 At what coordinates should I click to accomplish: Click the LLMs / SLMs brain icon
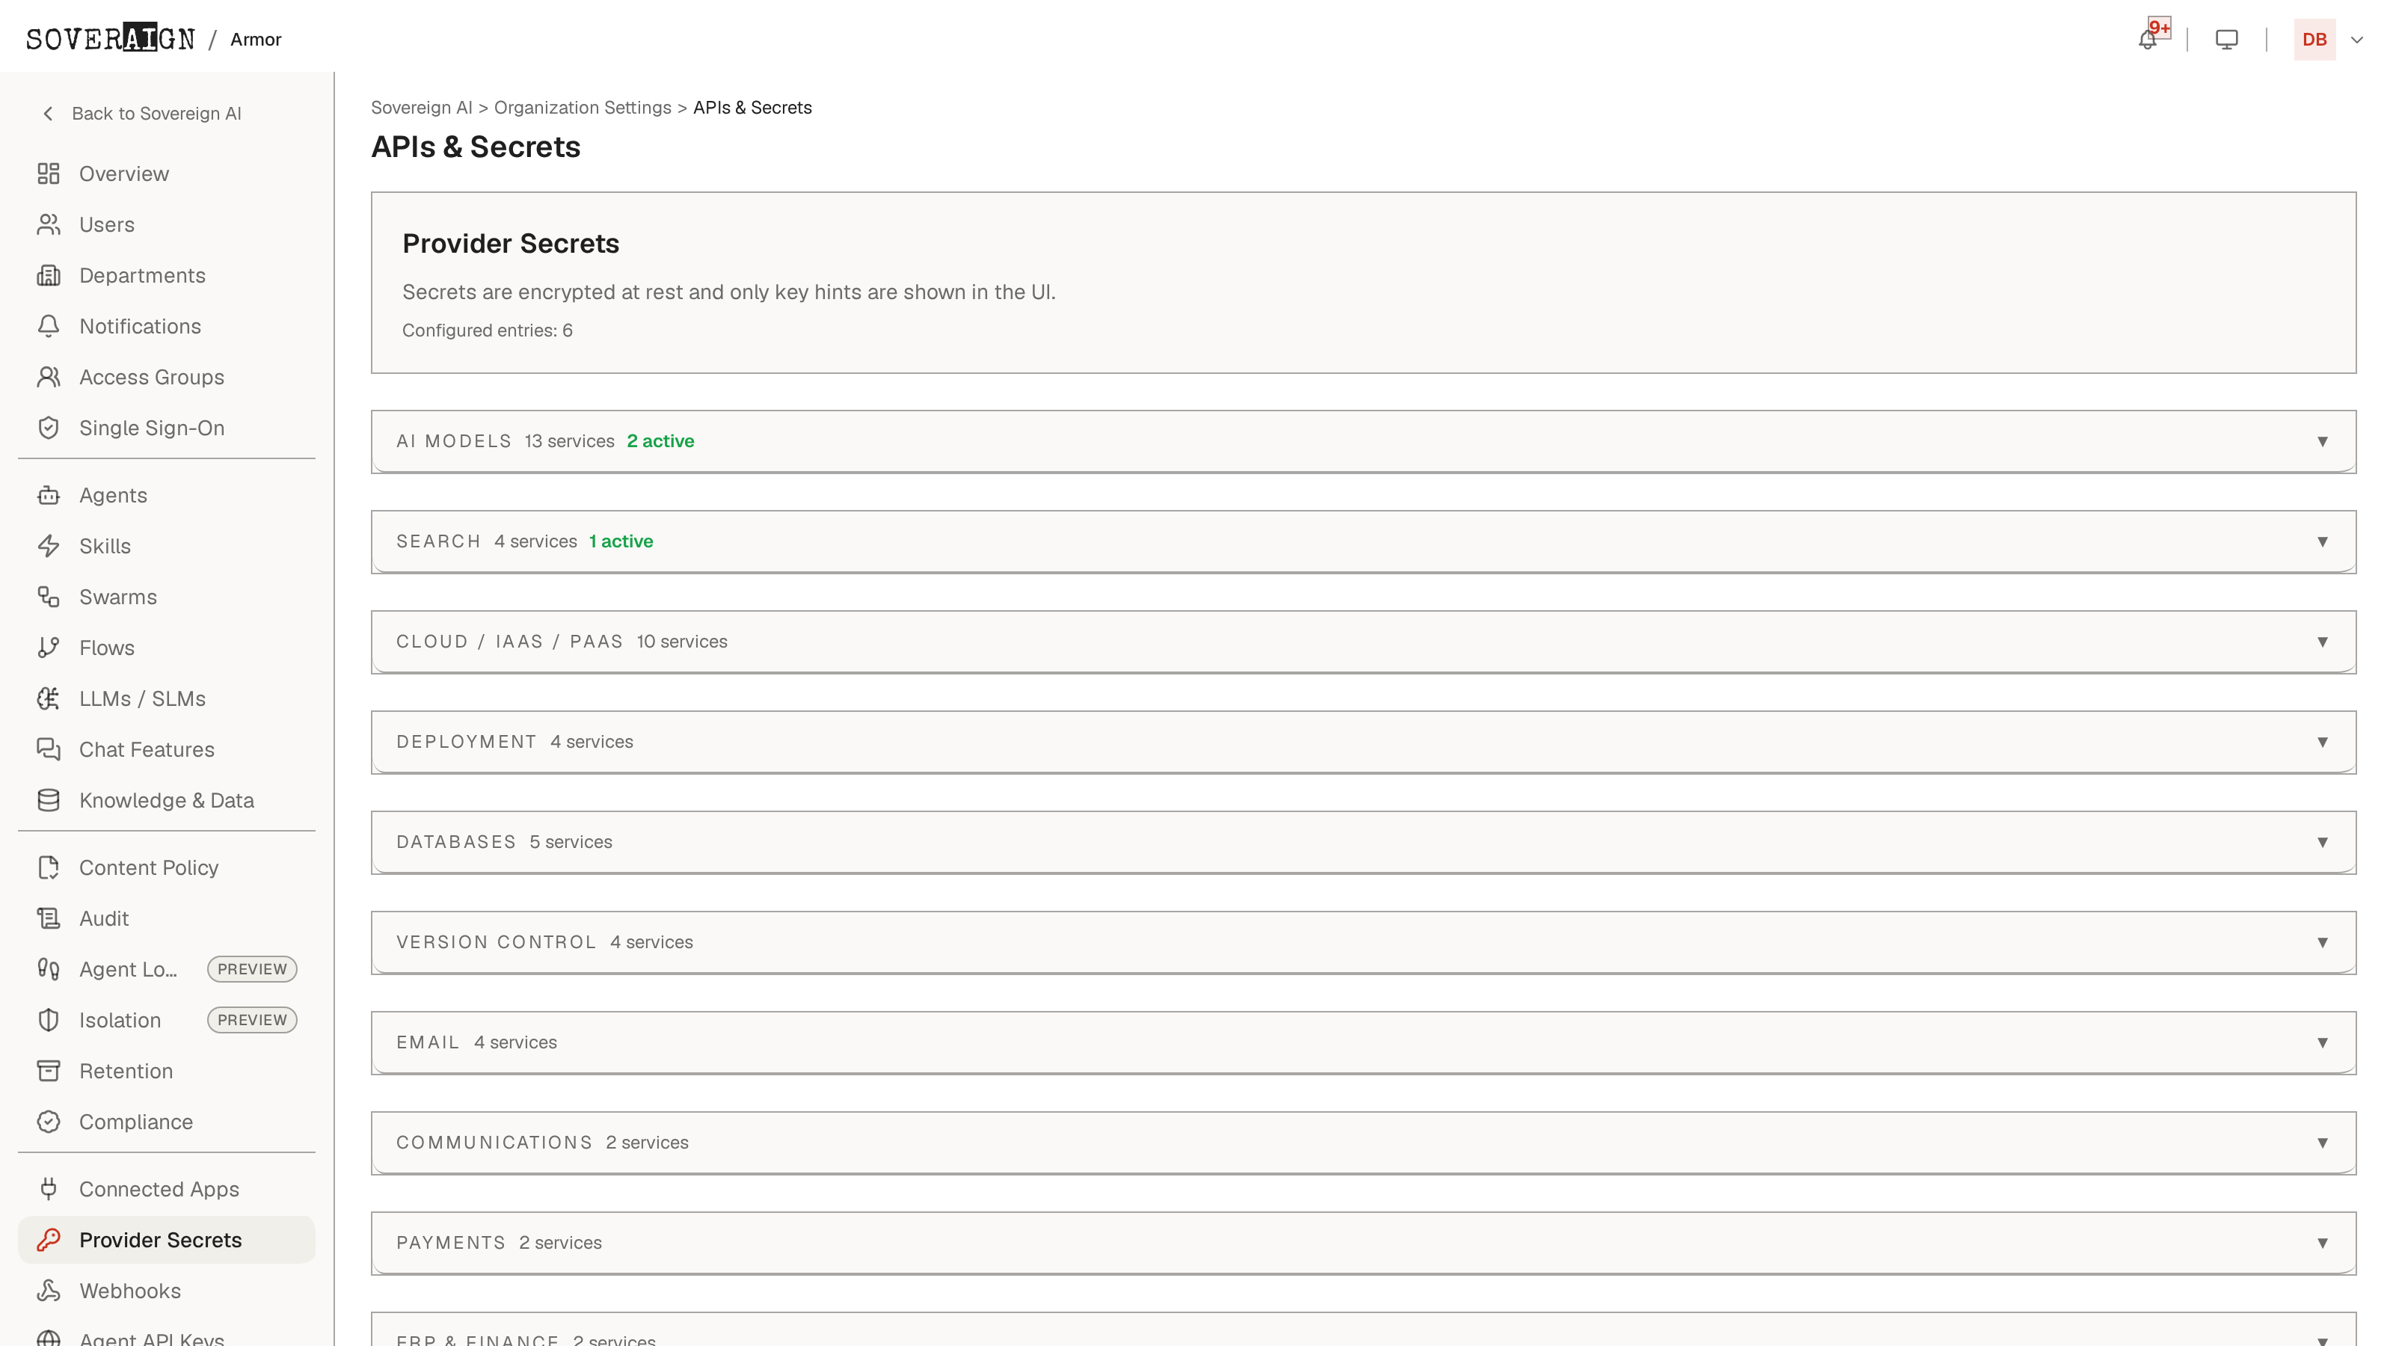tap(49, 698)
